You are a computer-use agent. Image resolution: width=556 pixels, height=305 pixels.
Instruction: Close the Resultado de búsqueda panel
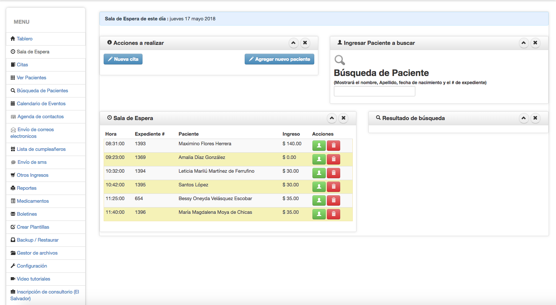coord(535,118)
